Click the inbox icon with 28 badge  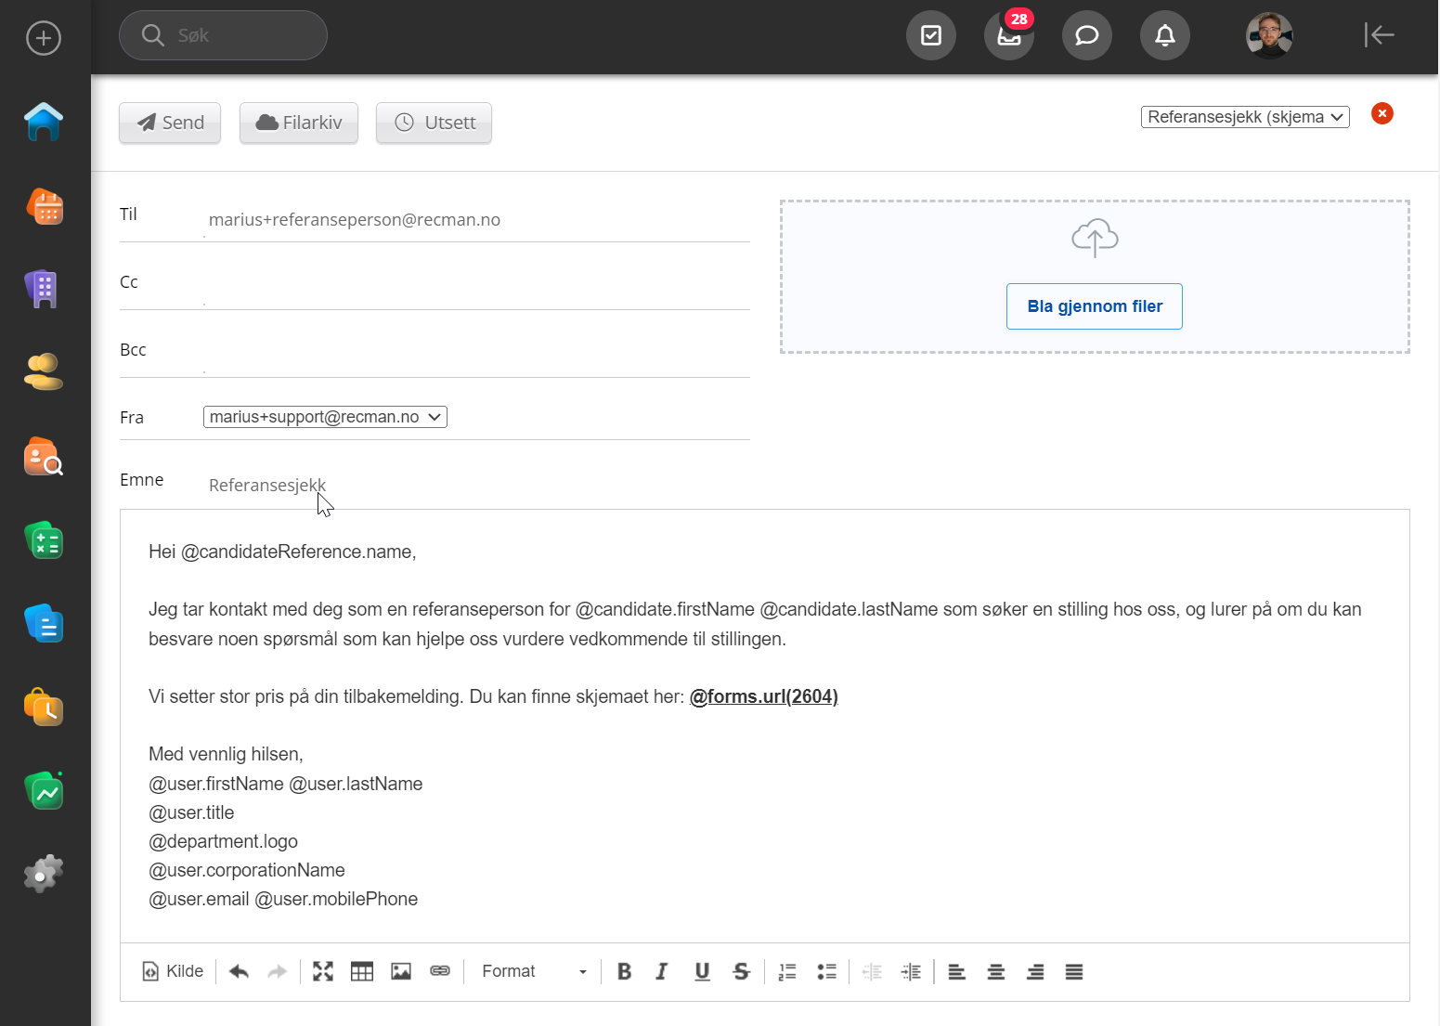pos(1008,36)
